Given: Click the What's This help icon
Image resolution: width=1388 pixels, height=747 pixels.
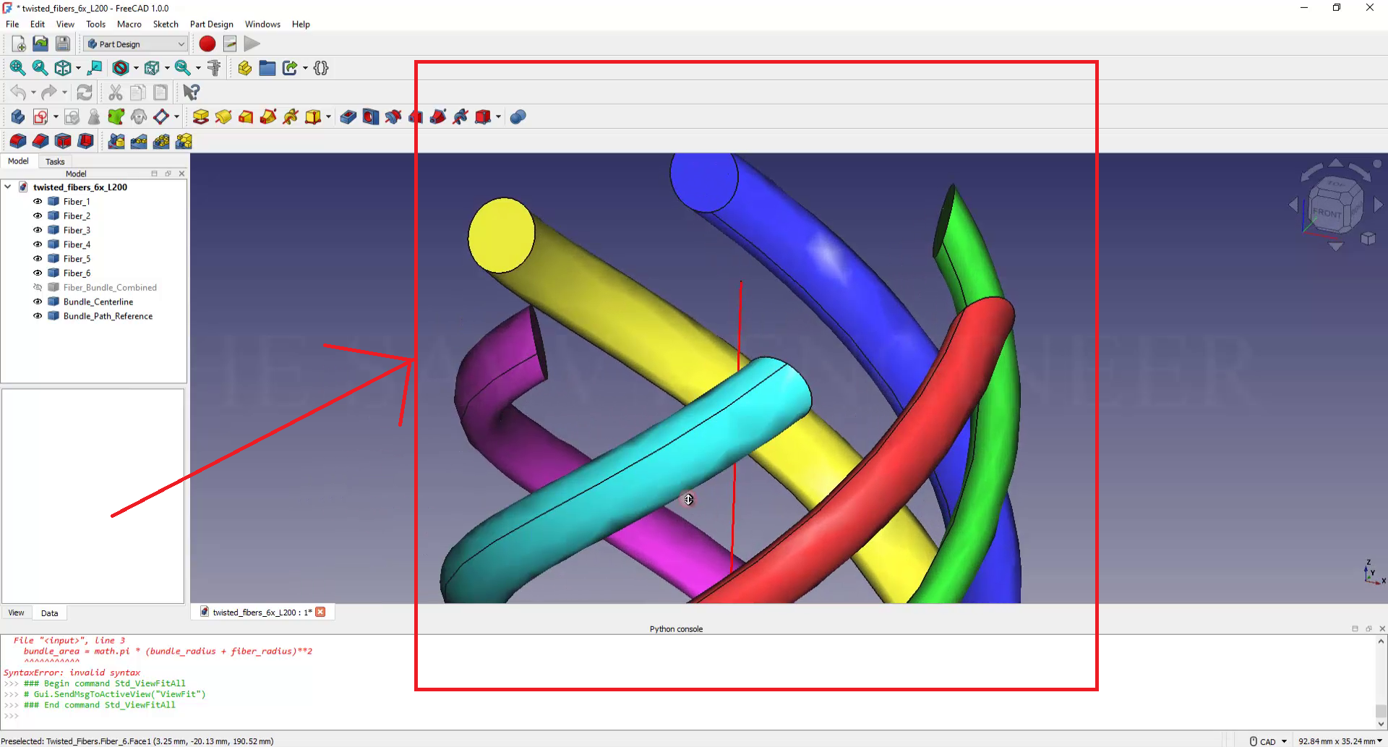Looking at the screenshot, I should (x=191, y=93).
